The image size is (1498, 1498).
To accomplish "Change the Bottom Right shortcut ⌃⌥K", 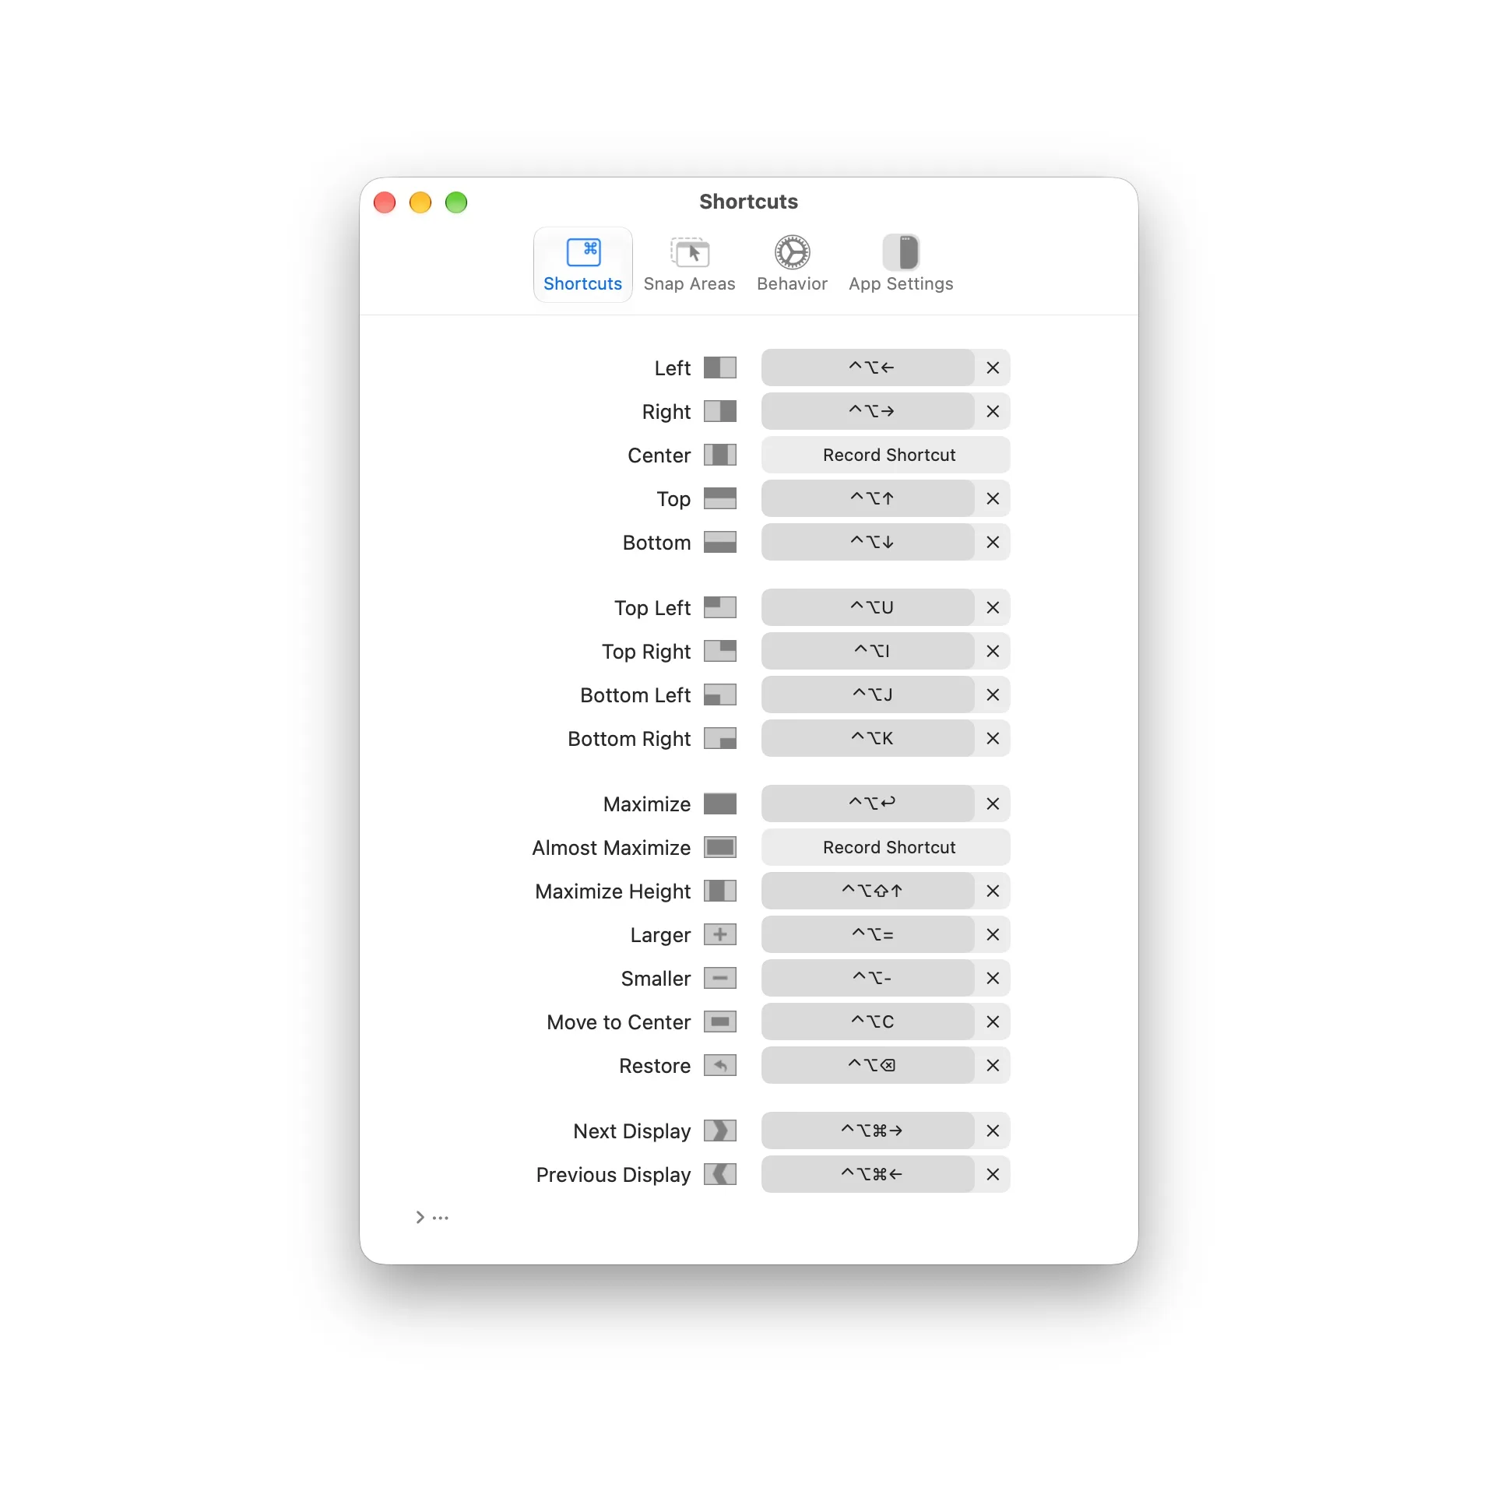I will [x=868, y=738].
